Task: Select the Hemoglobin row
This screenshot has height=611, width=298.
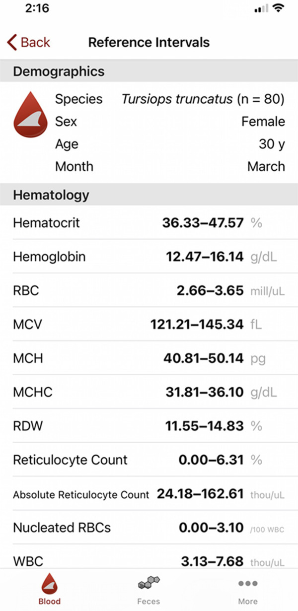Action: [149, 257]
